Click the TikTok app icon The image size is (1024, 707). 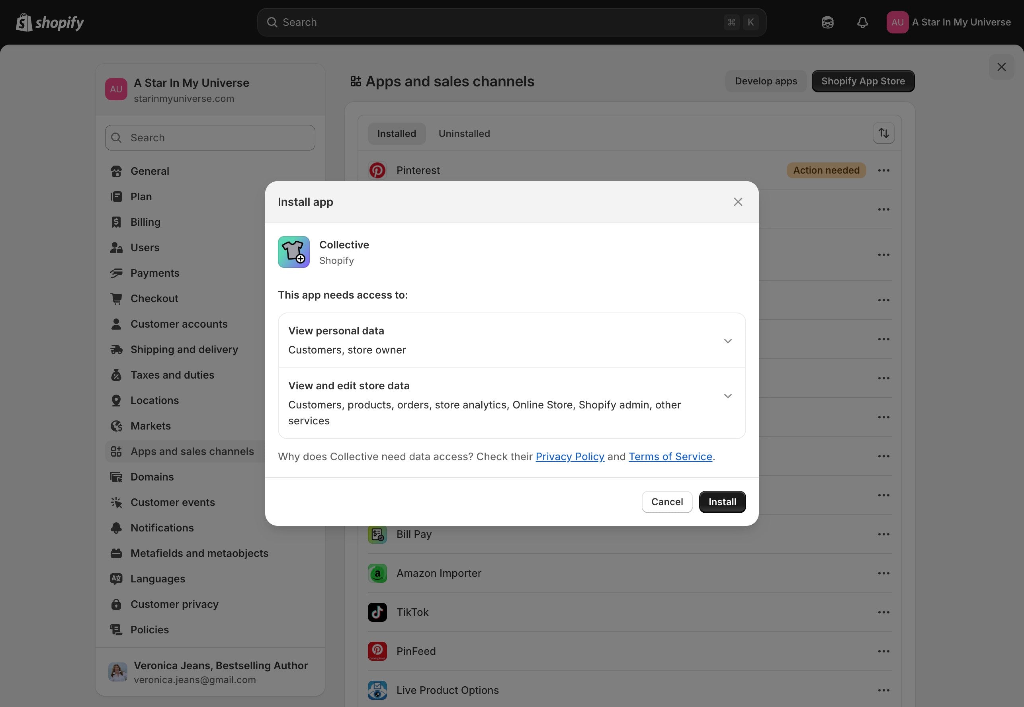pos(377,612)
